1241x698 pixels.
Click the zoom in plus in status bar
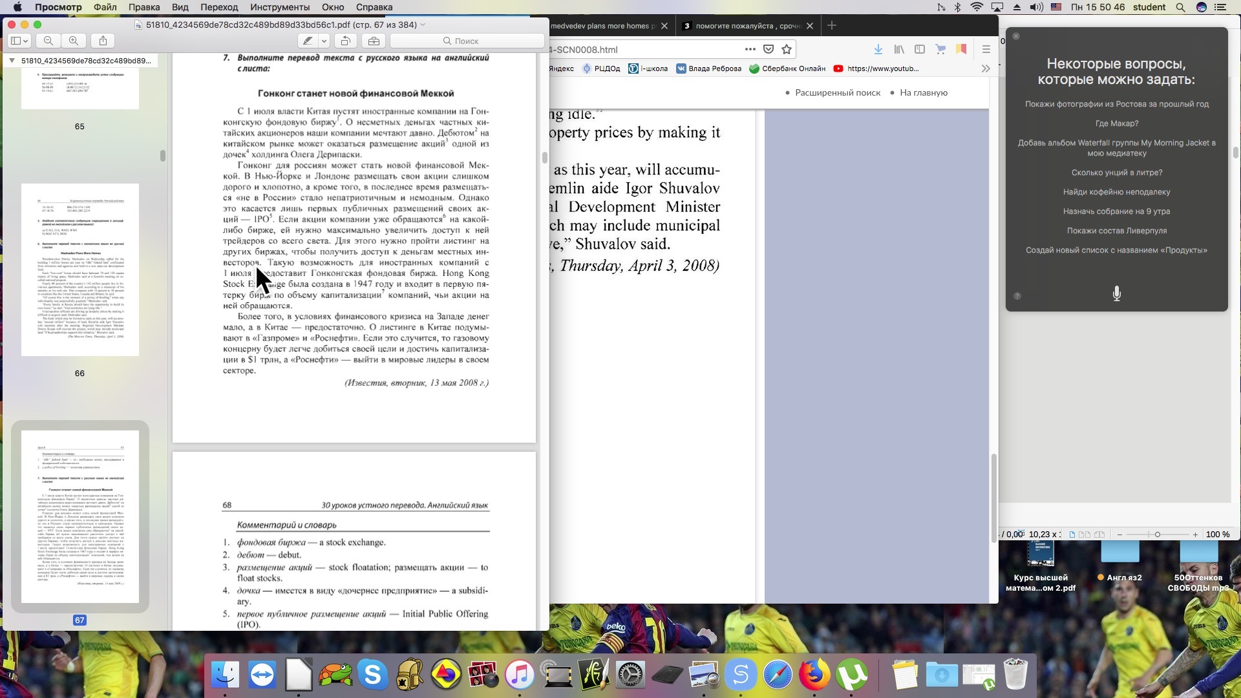coord(1195,534)
